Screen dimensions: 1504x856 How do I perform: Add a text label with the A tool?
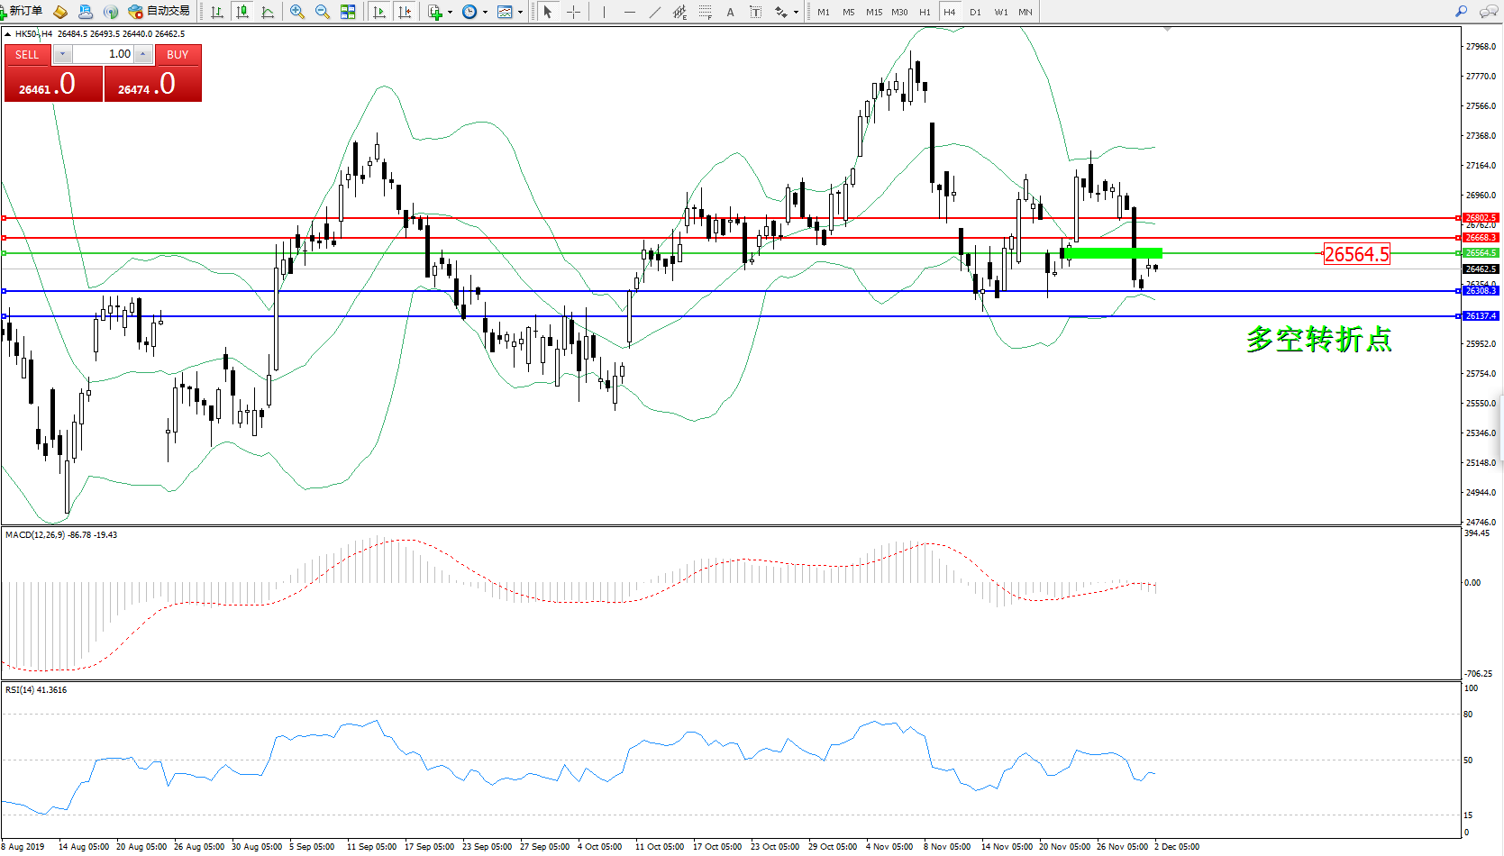pos(730,12)
